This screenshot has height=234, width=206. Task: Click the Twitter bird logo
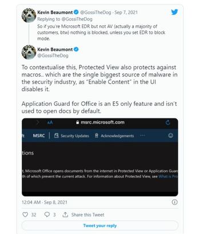tap(175, 12)
